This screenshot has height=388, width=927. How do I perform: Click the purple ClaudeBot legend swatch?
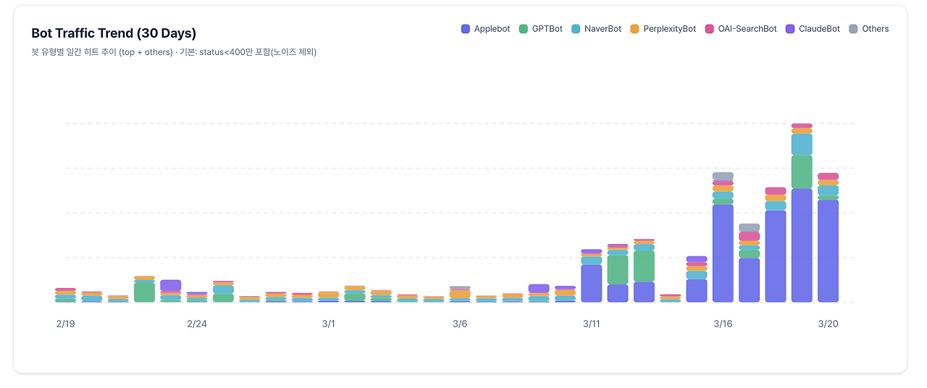pos(790,29)
